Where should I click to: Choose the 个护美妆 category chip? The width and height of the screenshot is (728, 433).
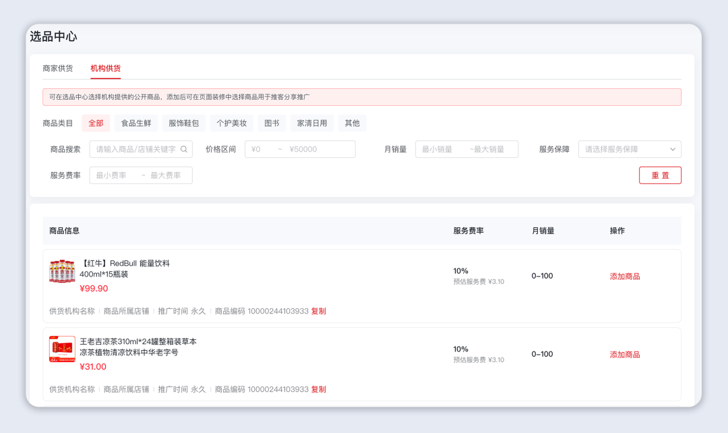[231, 123]
